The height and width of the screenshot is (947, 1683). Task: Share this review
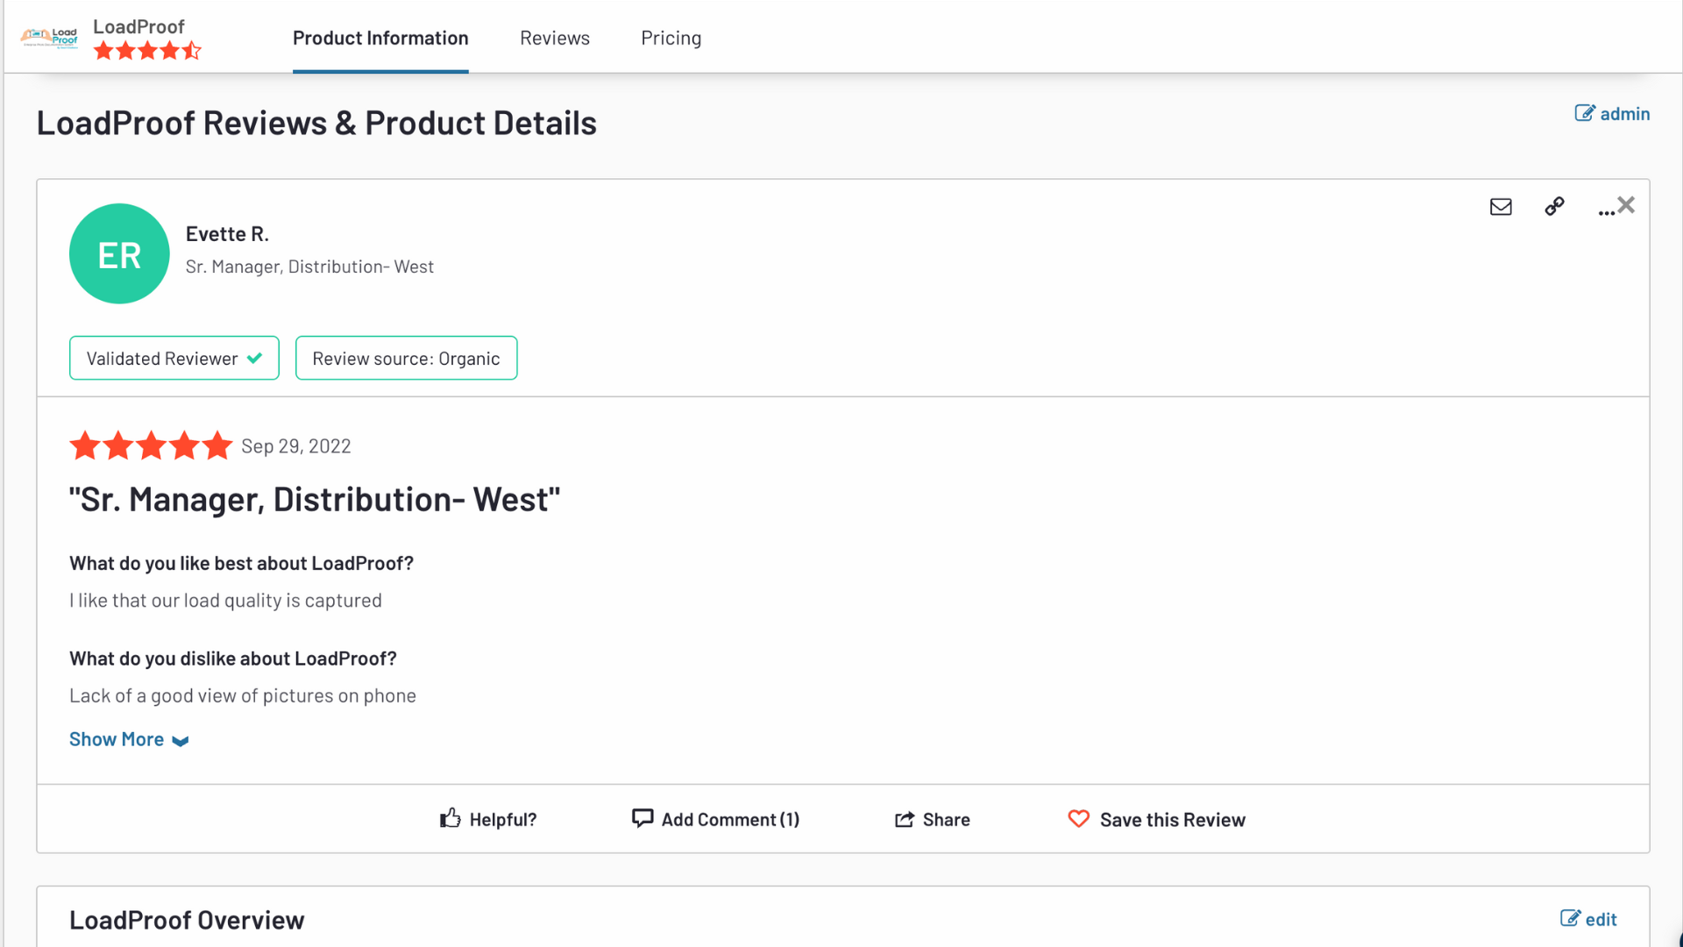tap(932, 819)
